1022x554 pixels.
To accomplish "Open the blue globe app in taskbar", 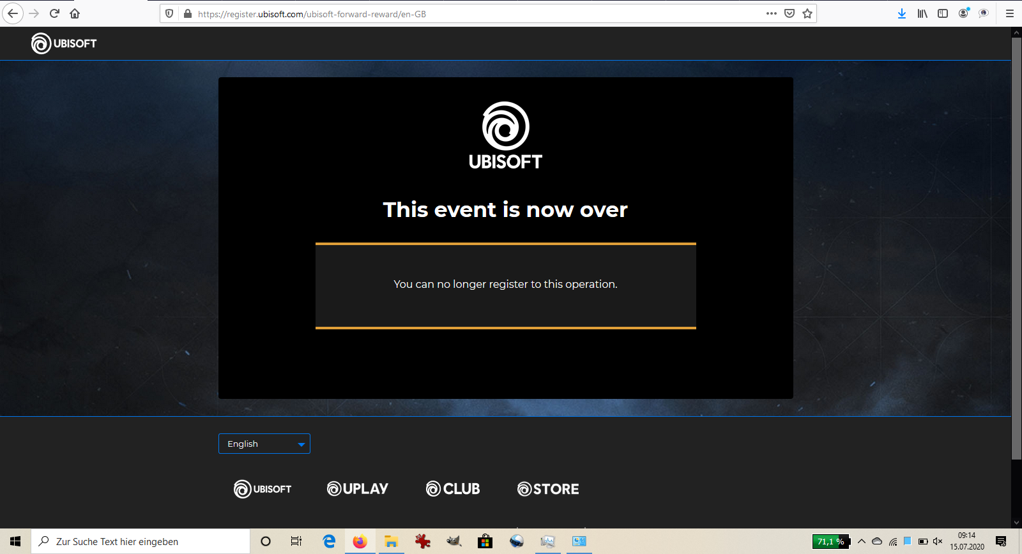I will [516, 541].
